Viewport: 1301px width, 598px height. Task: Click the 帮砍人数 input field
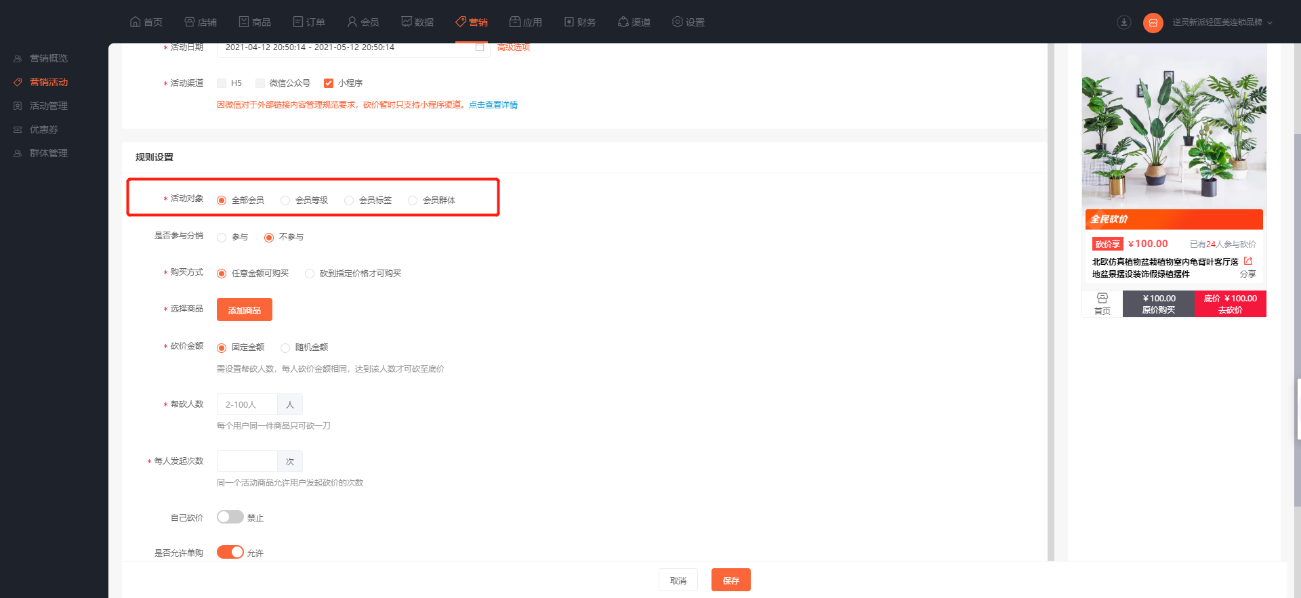pos(247,404)
